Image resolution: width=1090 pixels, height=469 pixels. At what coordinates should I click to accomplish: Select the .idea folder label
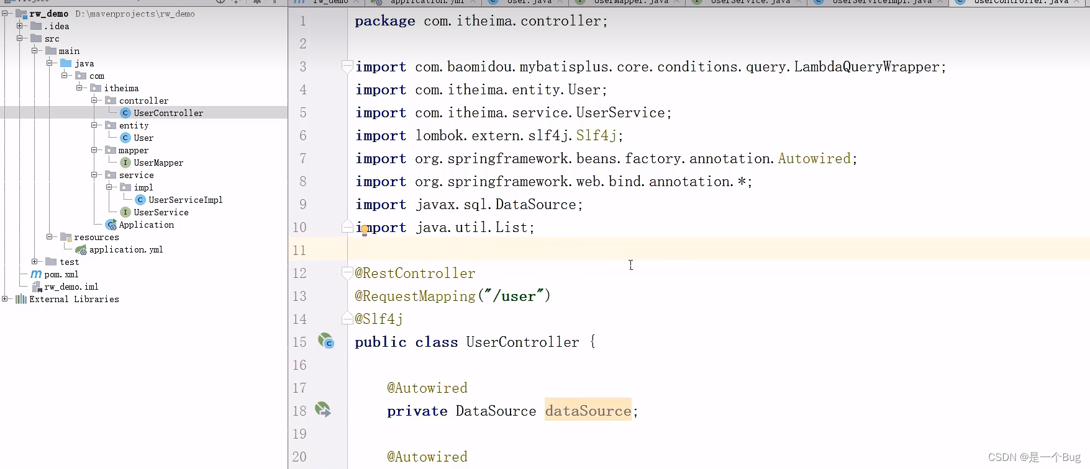click(57, 26)
